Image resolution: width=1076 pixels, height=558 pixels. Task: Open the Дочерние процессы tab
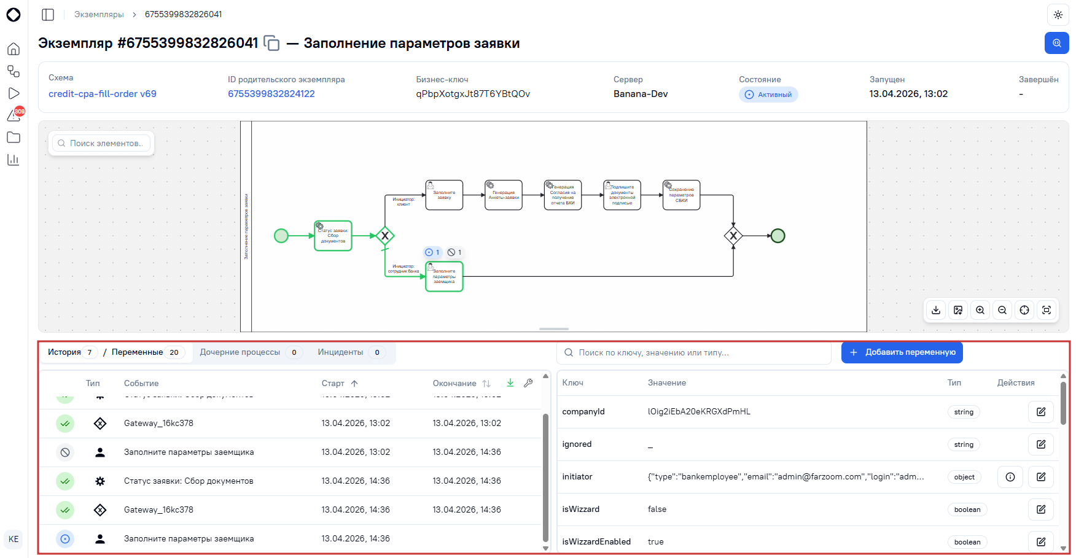(x=251, y=352)
